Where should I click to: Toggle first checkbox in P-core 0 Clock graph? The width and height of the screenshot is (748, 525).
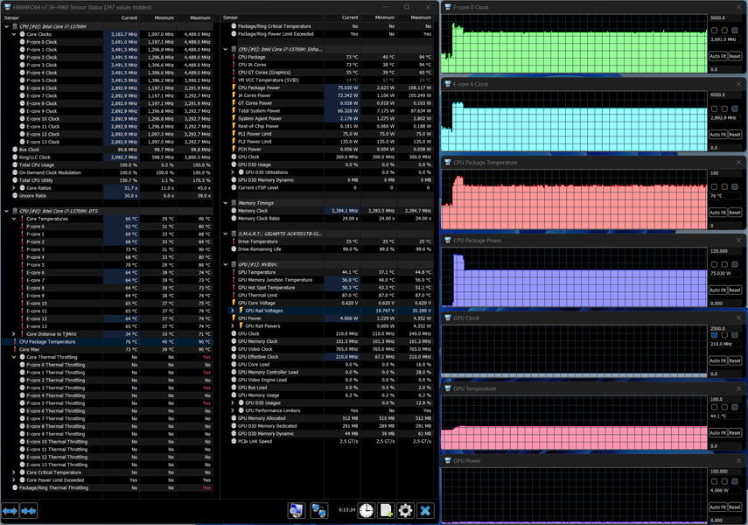(714, 31)
